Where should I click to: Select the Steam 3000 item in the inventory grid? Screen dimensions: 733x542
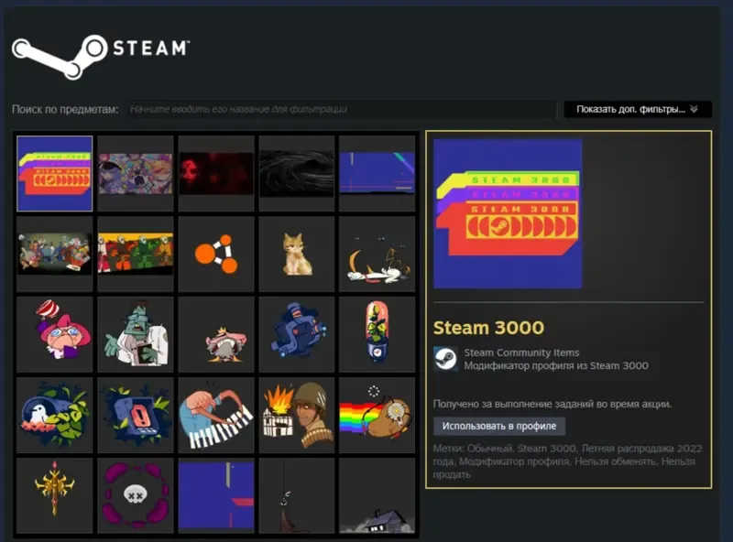point(55,173)
